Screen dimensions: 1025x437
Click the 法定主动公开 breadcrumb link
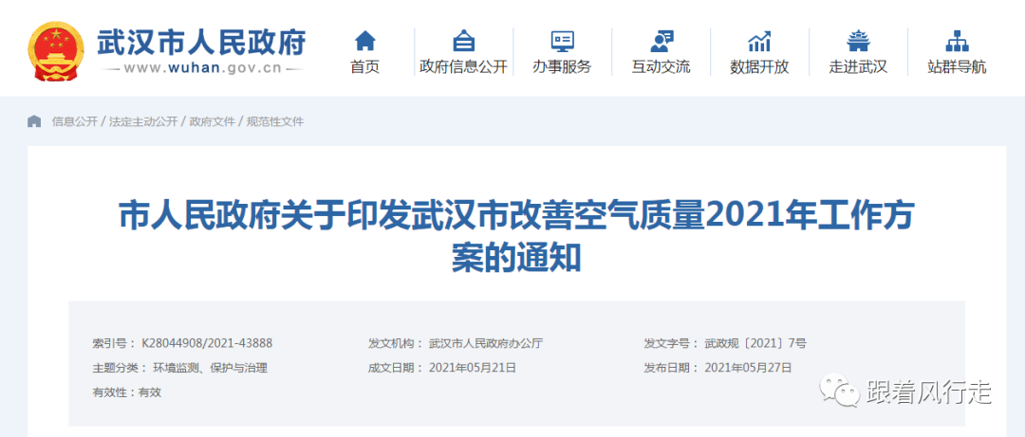point(143,122)
